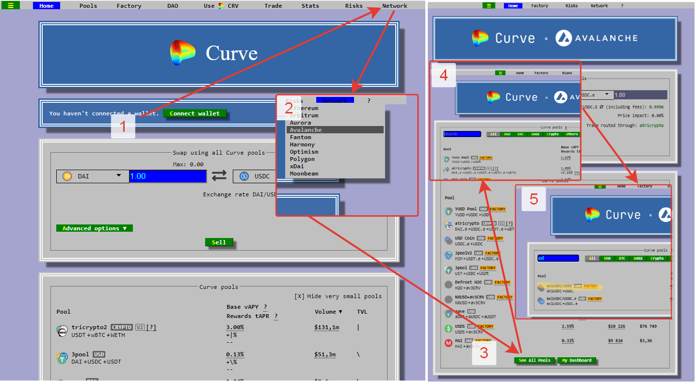
Task: Click the swap direction arrows between DAI and USDC
Action: tap(219, 176)
